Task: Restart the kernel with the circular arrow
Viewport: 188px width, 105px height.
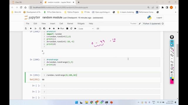Action: click(71, 29)
